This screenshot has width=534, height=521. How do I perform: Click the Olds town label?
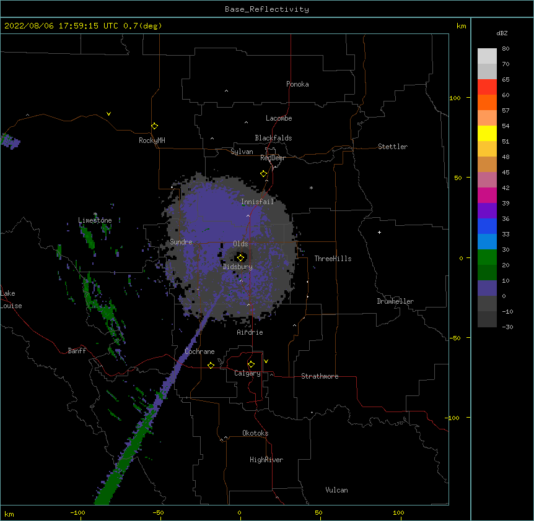point(240,244)
